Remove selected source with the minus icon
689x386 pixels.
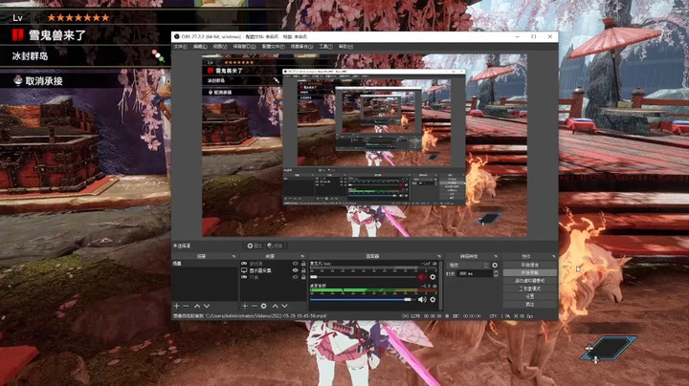(x=254, y=306)
